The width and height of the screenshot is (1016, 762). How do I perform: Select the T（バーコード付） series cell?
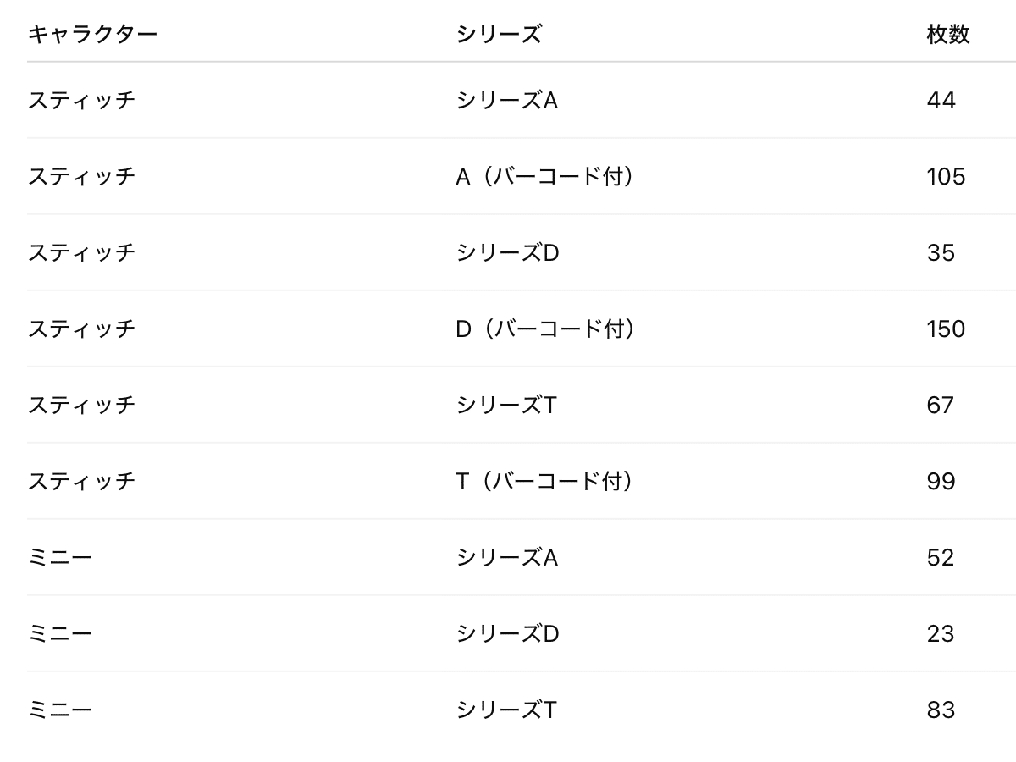click(545, 481)
